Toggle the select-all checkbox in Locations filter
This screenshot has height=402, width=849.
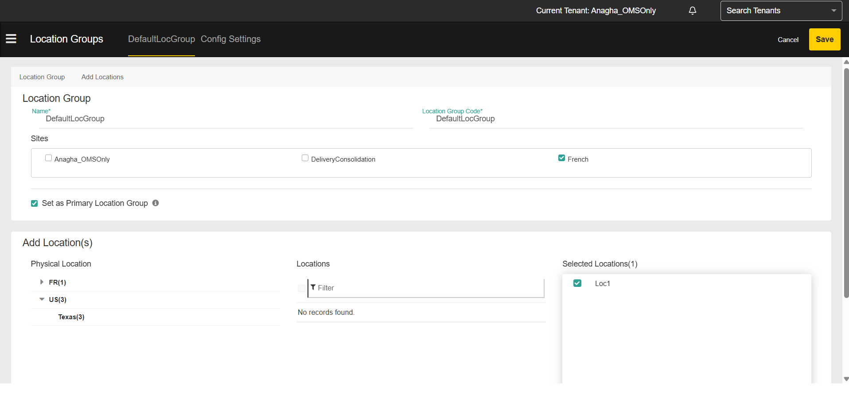tap(301, 288)
